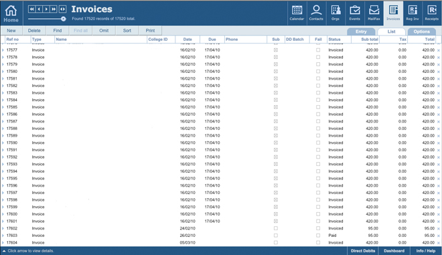This screenshot has height=255, width=442.
Task: Open the Orgs module icon
Action: (335, 13)
